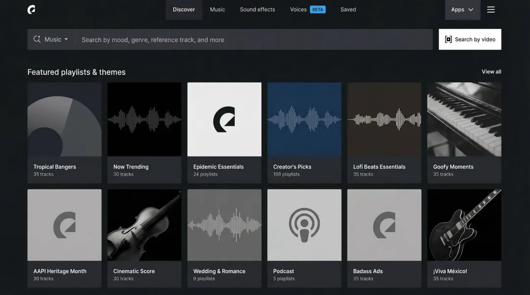Expand the Apps dropdown
The image size is (530, 295).
point(462,10)
